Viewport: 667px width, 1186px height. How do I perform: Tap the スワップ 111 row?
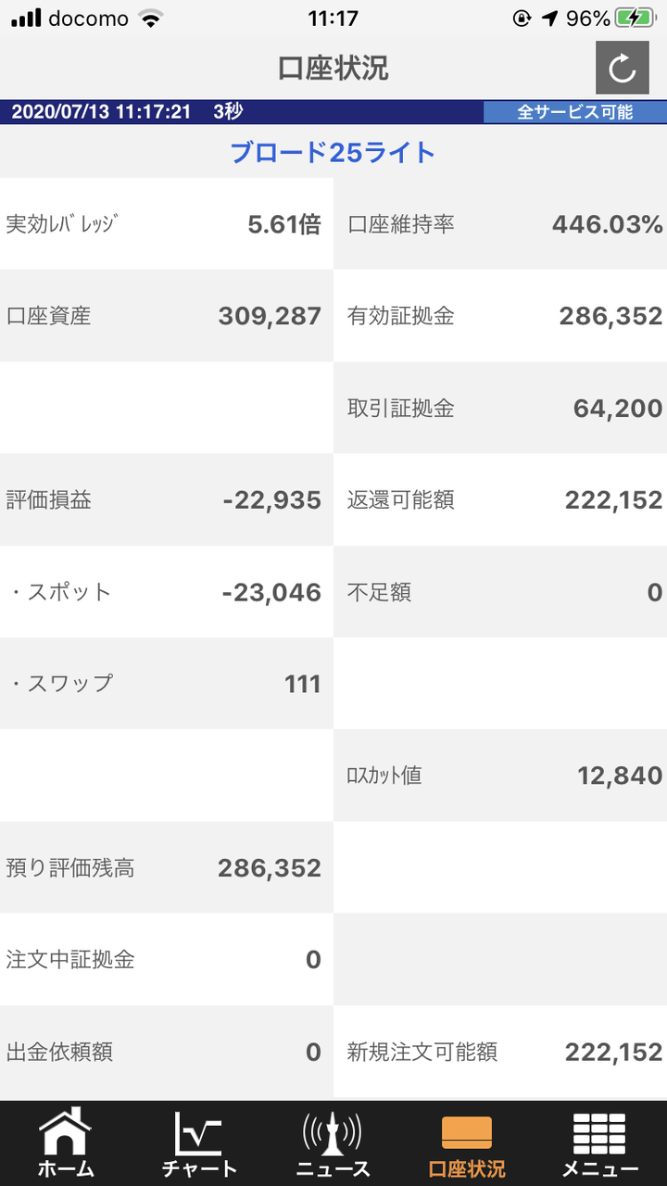(166, 684)
